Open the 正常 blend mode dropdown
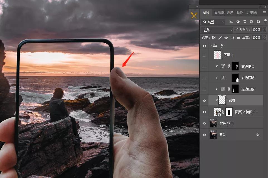268x178 pixels. [x=217, y=30]
